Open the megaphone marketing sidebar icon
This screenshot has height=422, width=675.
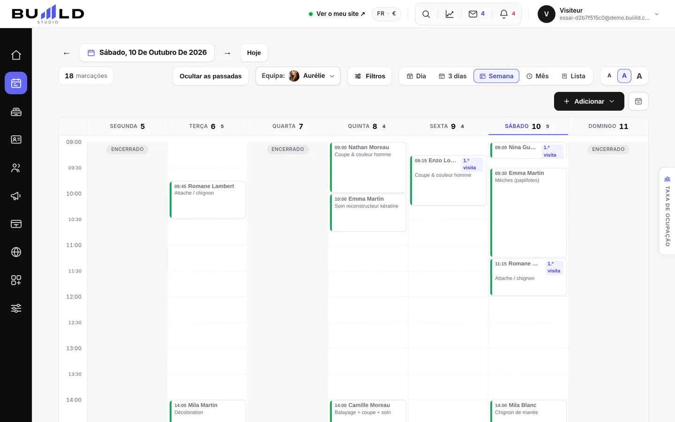16,196
